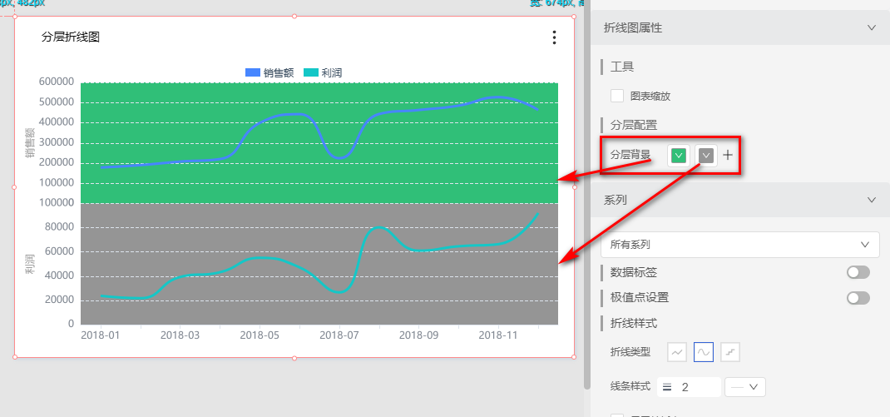Click the 分层折线图 chart title
The width and height of the screenshot is (890, 417).
(x=71, y=37)
